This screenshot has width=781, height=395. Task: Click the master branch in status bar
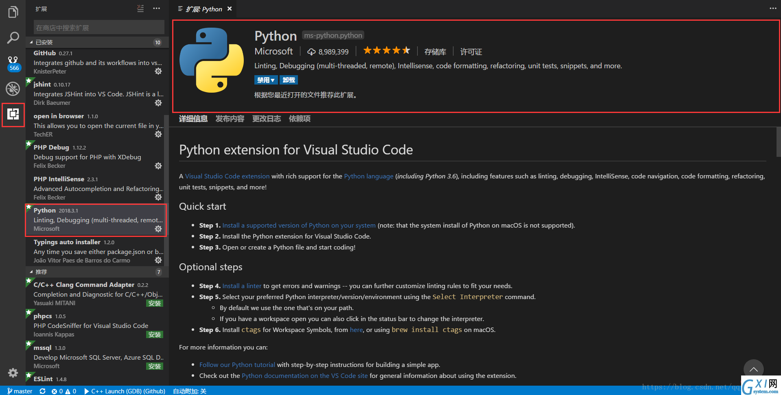click(x=20, y=391)
